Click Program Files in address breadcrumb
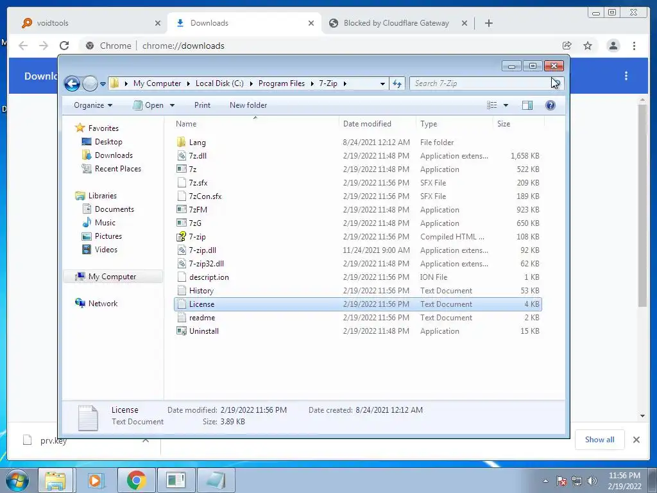 [x=282, y=83]
